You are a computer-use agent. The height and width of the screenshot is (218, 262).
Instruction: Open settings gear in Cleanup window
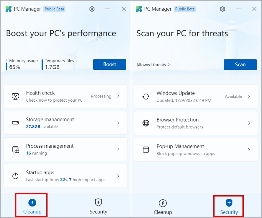click(x=92, y=9)
